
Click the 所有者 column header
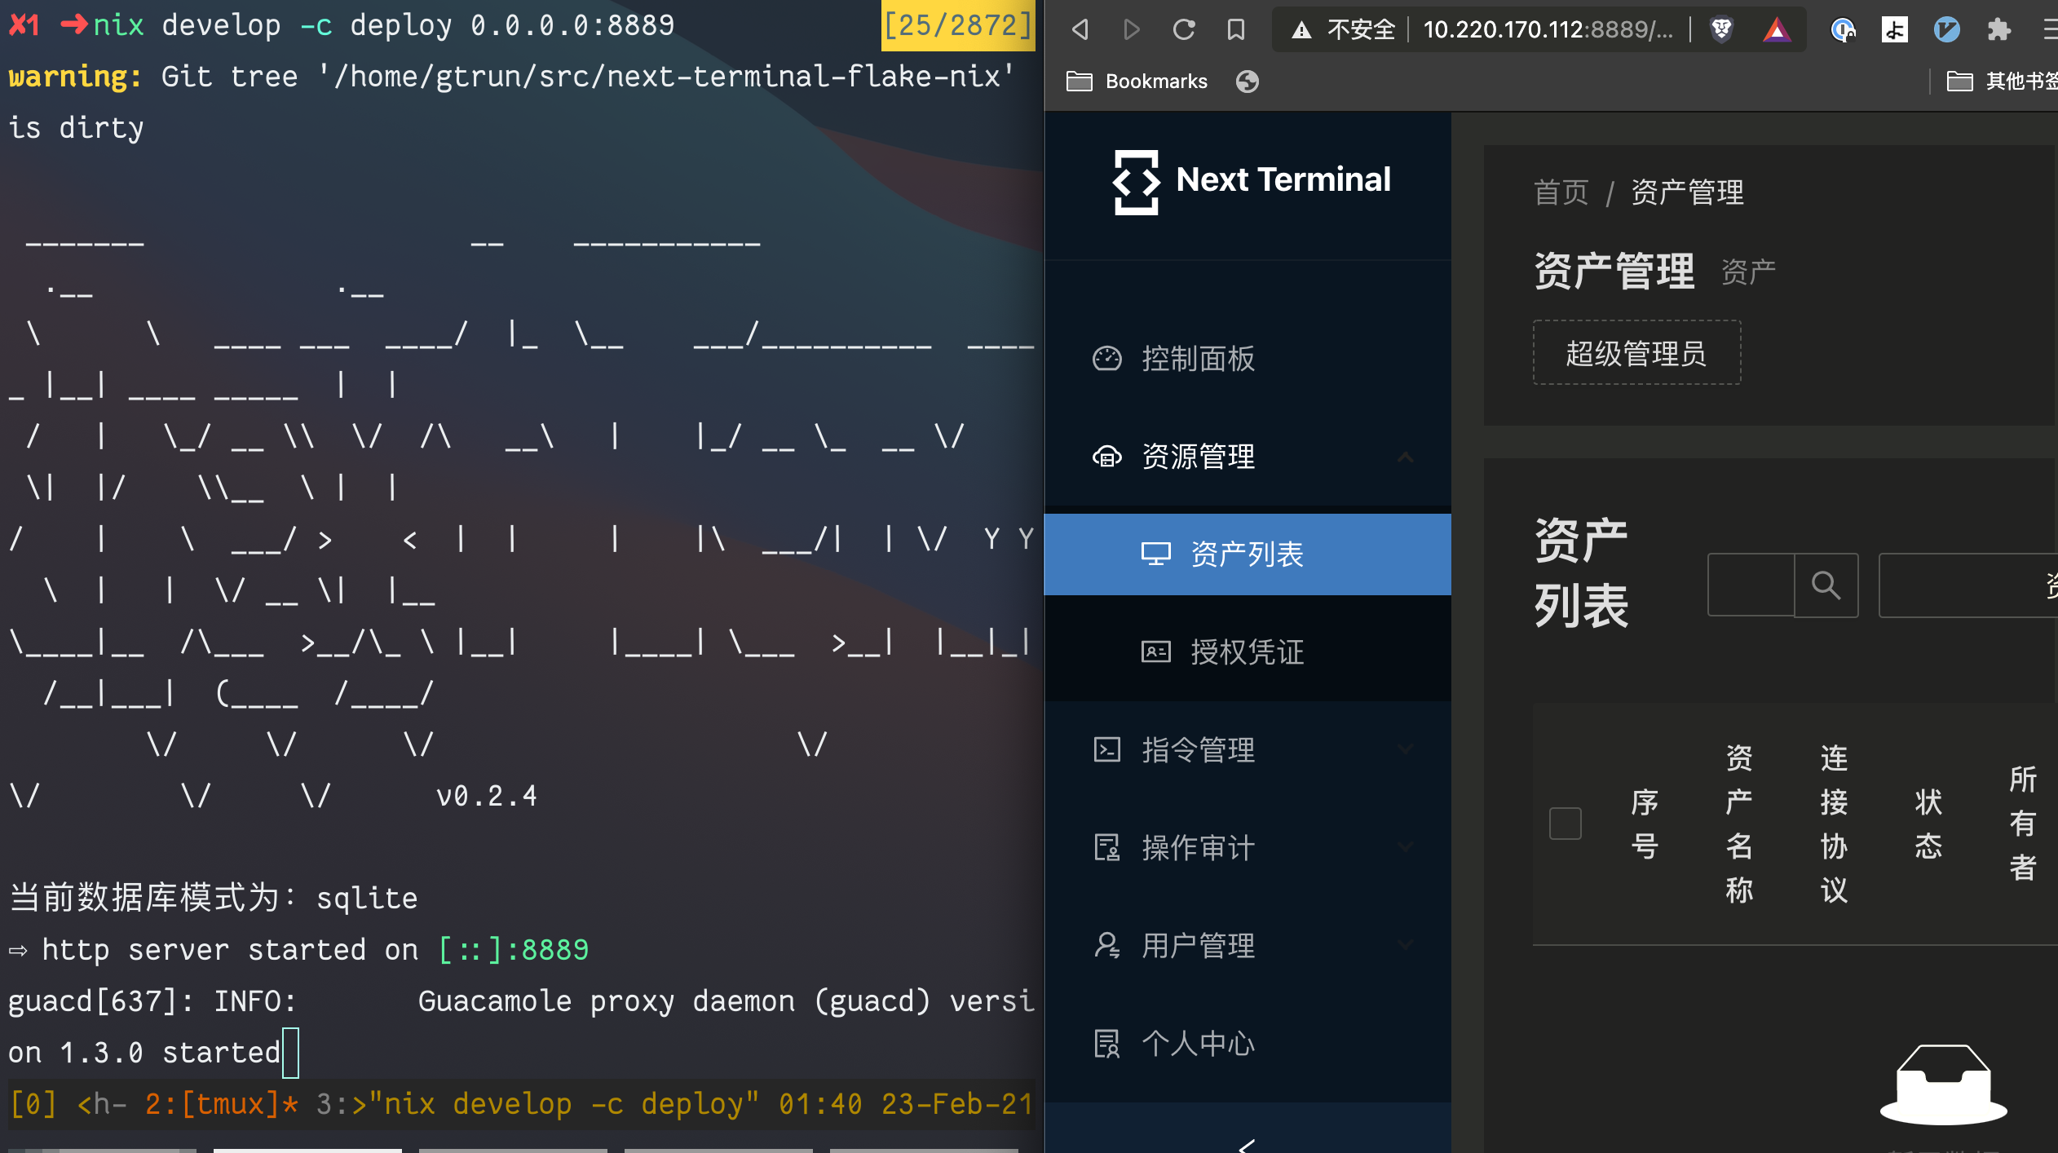(x=2023, y=824)
